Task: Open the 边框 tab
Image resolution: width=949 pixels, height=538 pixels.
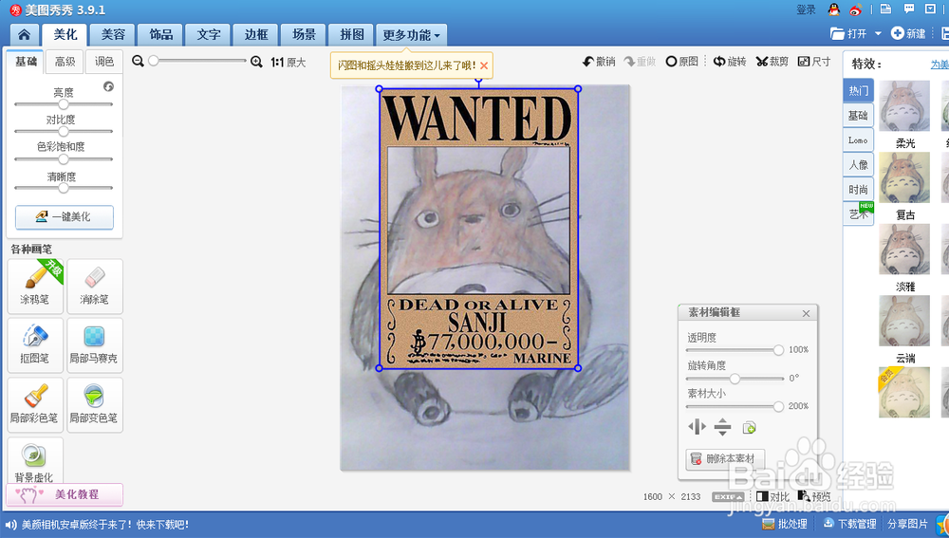Action: [x=256, y=34]
